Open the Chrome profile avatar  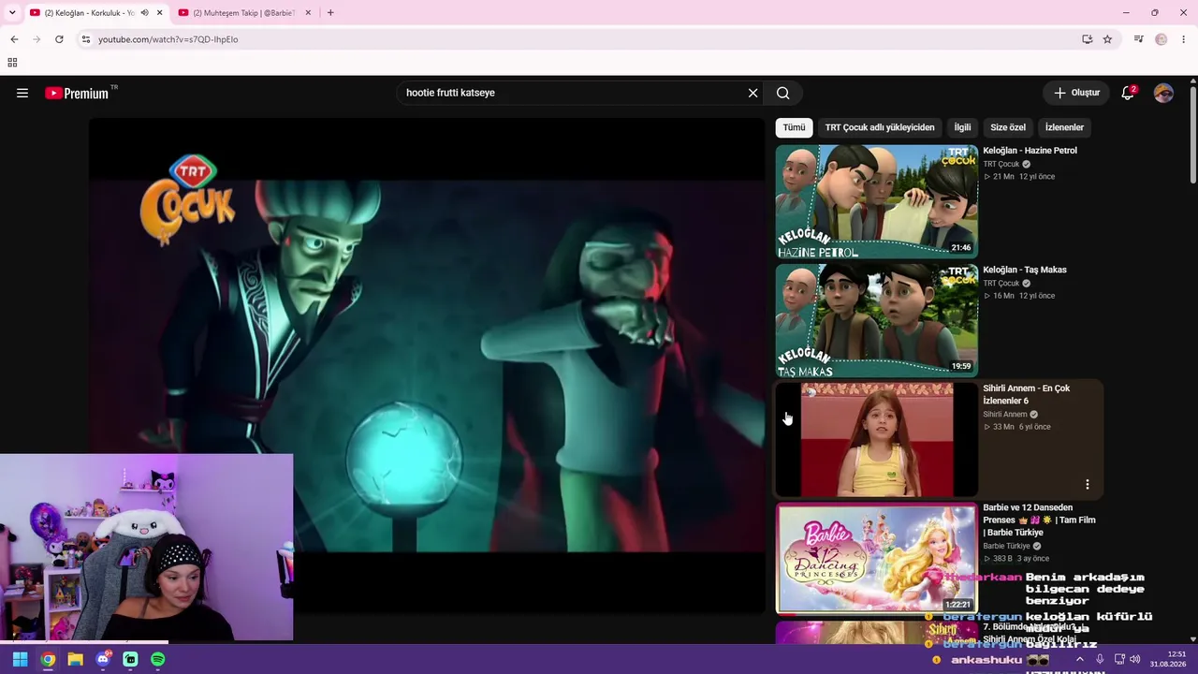coord(1161,39)
